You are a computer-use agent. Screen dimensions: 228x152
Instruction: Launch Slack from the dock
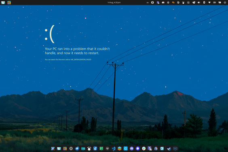[x=144, y=148]
